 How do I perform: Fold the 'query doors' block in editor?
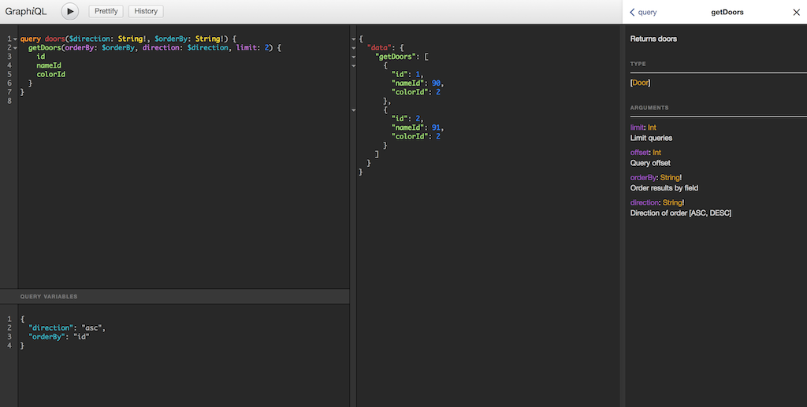click(x=16, y=39)
